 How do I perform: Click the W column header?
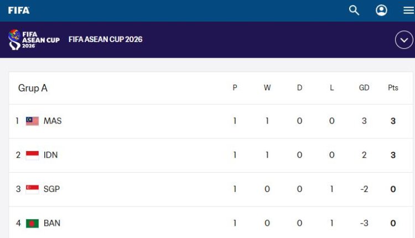coord(267,87)
